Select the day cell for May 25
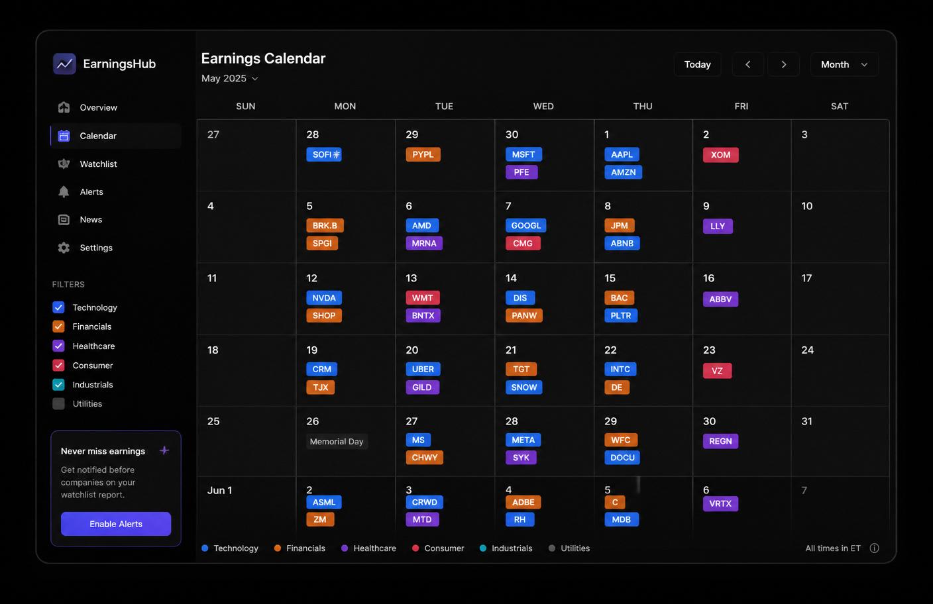 pos(247,441)
